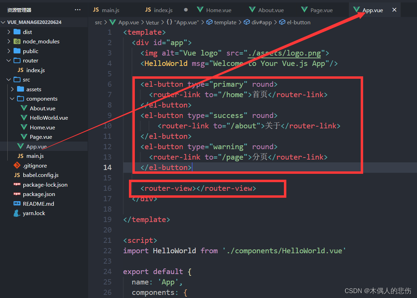Click the script tag on line 21
This screenshot has width=417, height=298.
(x=140, y=240)
